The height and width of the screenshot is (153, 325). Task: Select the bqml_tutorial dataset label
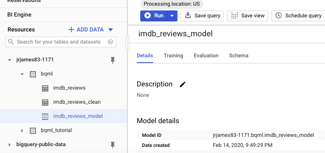pyautogui.click(x=56, y=130)
